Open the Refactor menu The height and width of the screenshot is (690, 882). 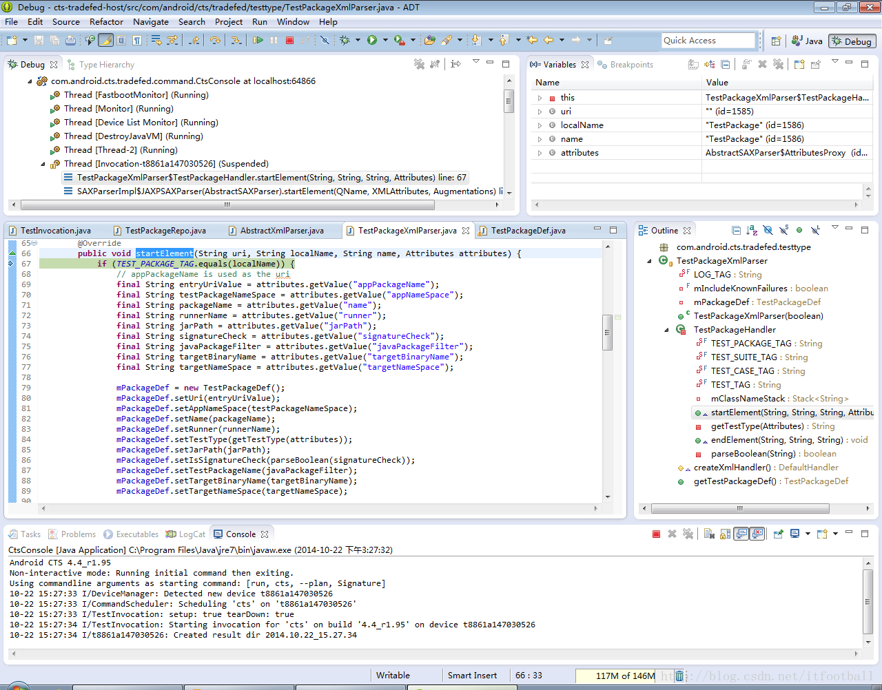pos(106,22)
